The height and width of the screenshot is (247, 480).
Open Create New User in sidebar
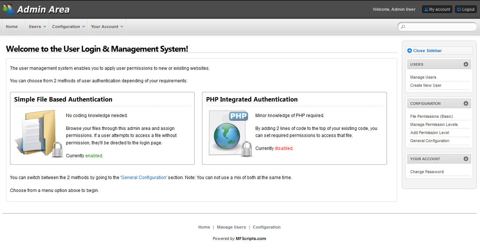426,85
